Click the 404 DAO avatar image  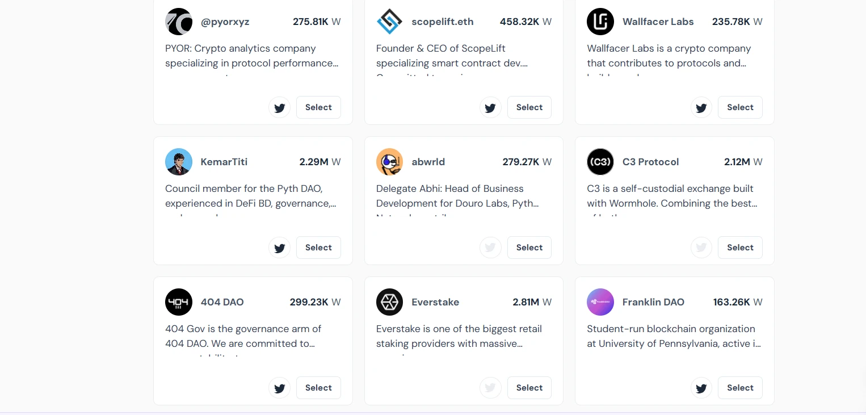click(x=179, y=302)
